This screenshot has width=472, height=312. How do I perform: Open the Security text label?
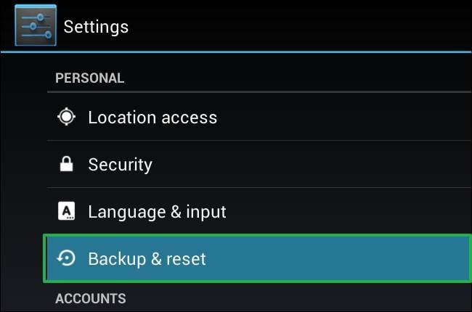point(120,165)
